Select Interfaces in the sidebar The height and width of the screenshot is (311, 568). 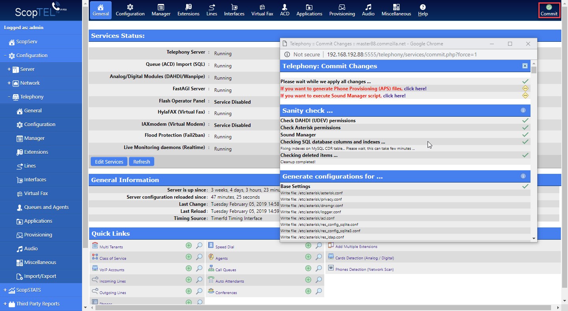click(35, 180)
